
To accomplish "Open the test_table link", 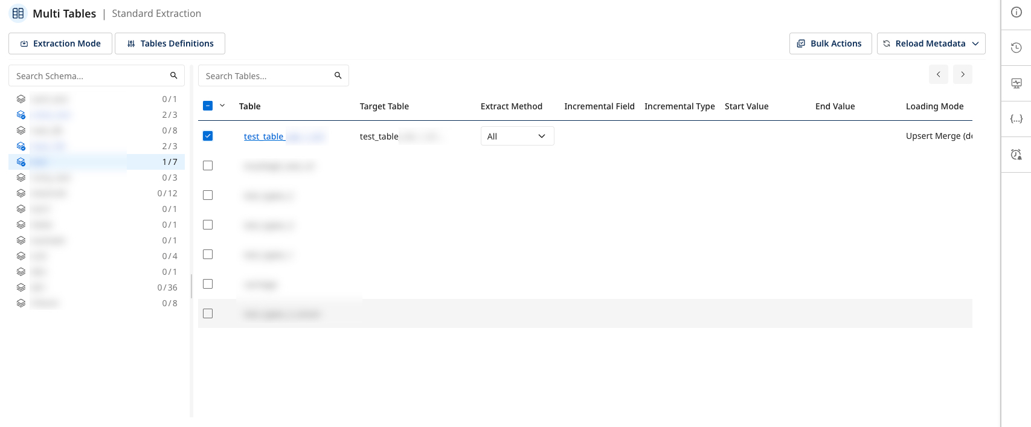I will pos(264,136).
